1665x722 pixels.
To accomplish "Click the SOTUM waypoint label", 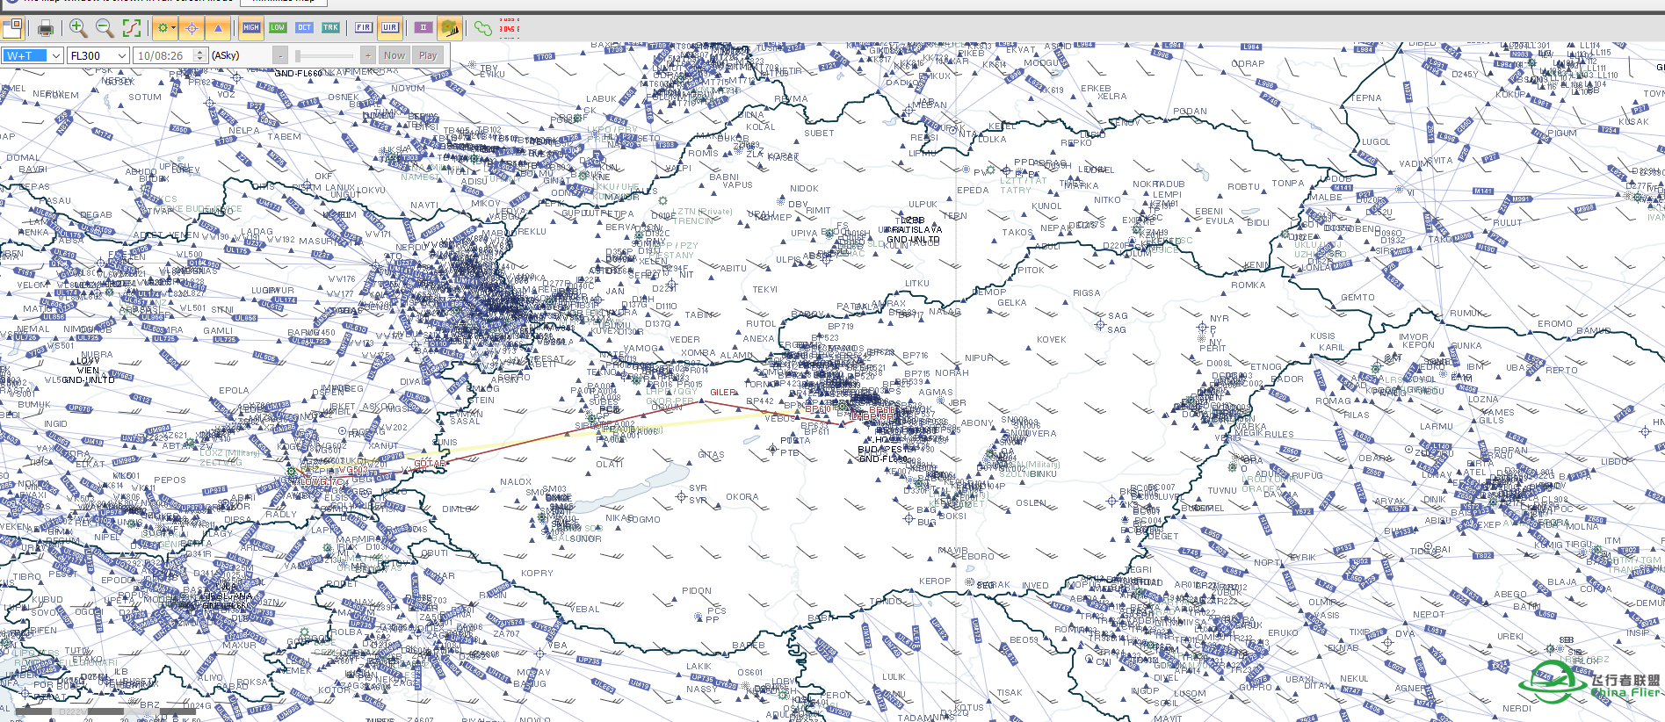I will pos(145,97).
